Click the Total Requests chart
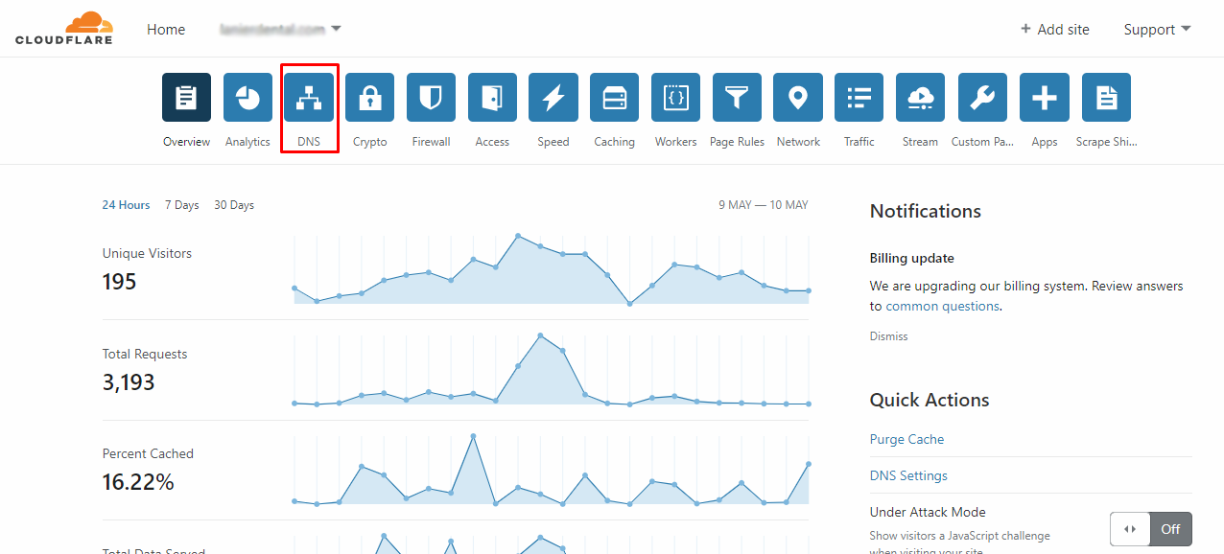1224x554 pixels. tap(552, 369)
